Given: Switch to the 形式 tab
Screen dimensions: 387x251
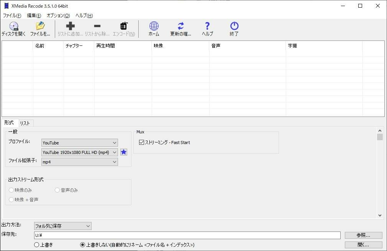Looking at the screenshot, I should tap(9, 123).
